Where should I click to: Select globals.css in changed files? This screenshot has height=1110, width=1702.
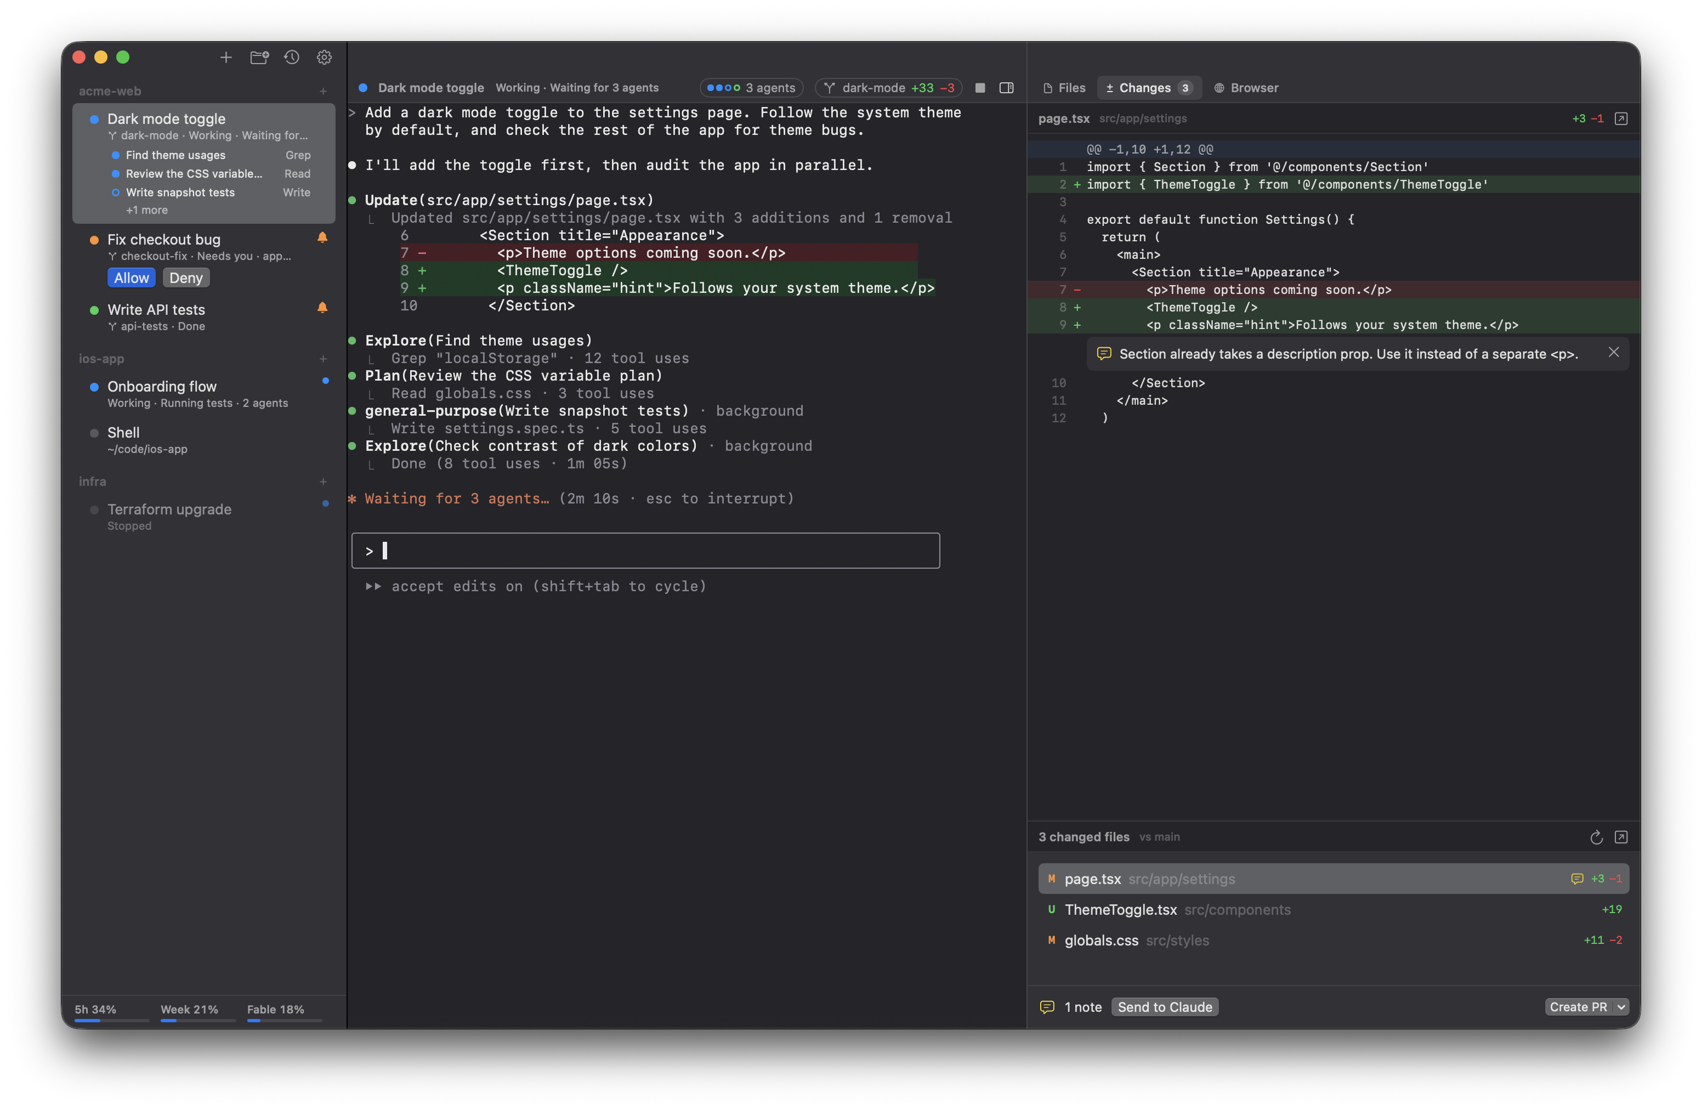coord(1334,941)
